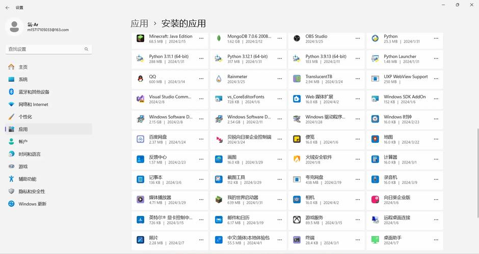The image size is (479, 254).
Task: Click the OBS Studio app icon
Action: [297, 39]
